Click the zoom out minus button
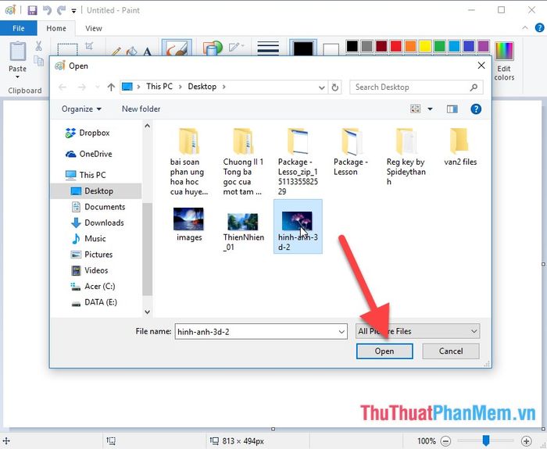Screen dimensions: 547x449 (x=445, y=441)
